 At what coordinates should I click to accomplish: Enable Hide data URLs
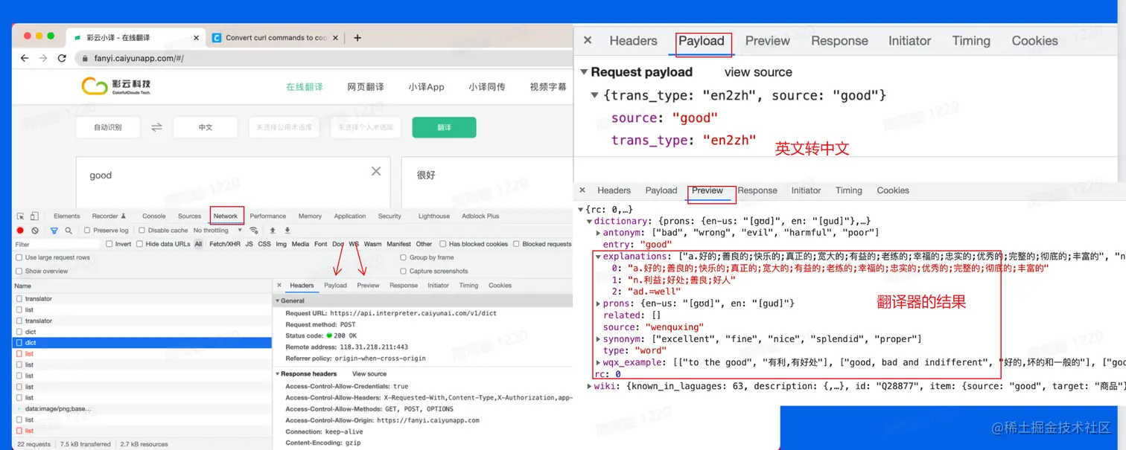(x=140, y=244)
